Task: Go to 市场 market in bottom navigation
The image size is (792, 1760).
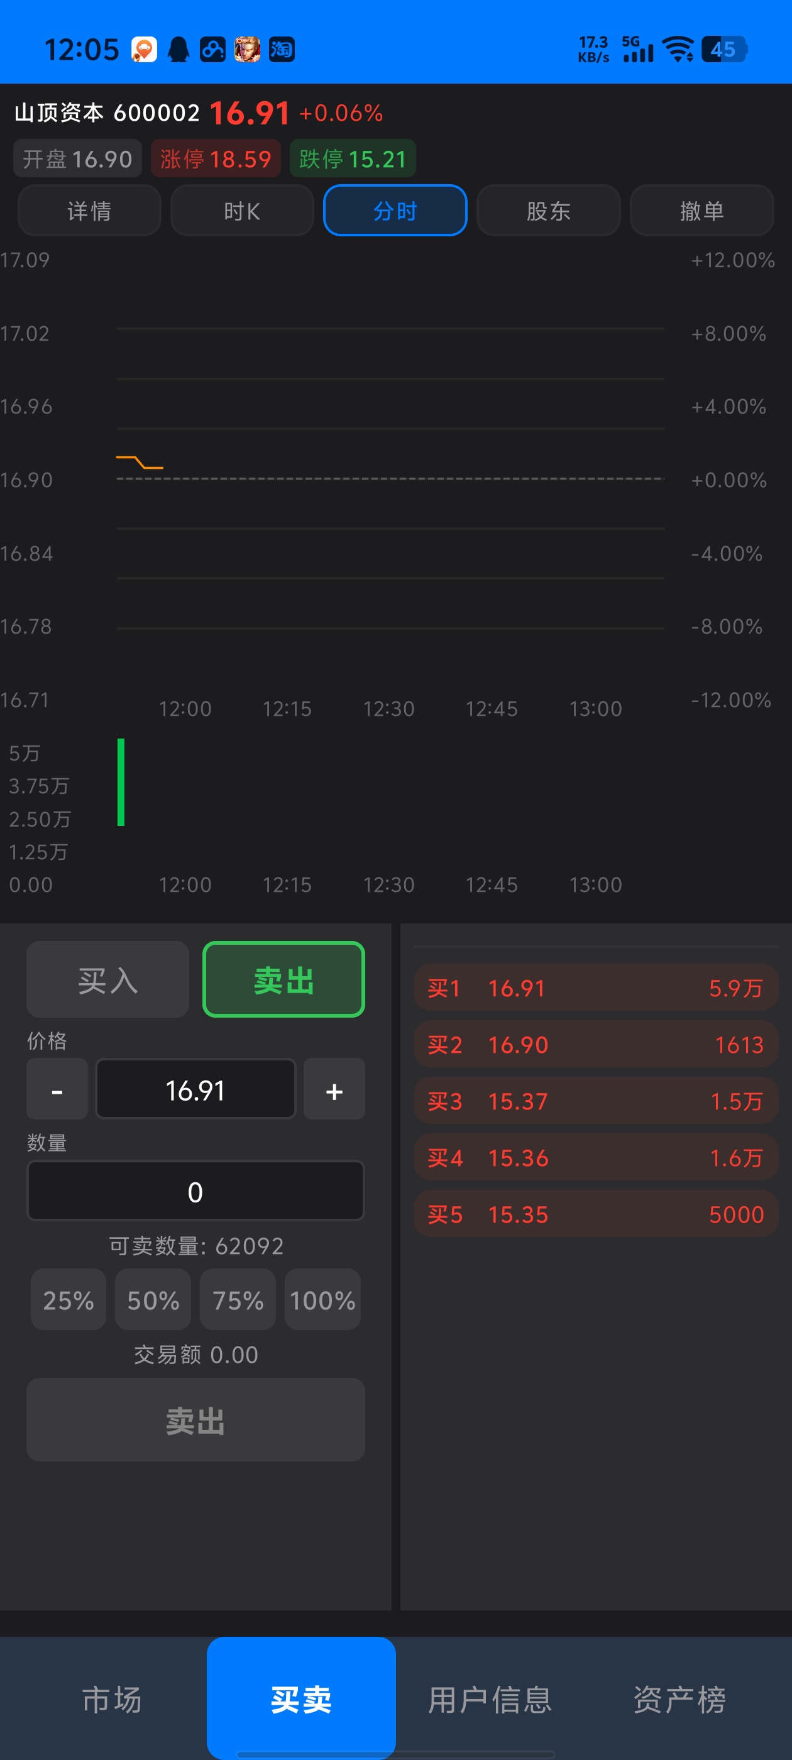Action: pyautogui.click(x=112, y=1698)
